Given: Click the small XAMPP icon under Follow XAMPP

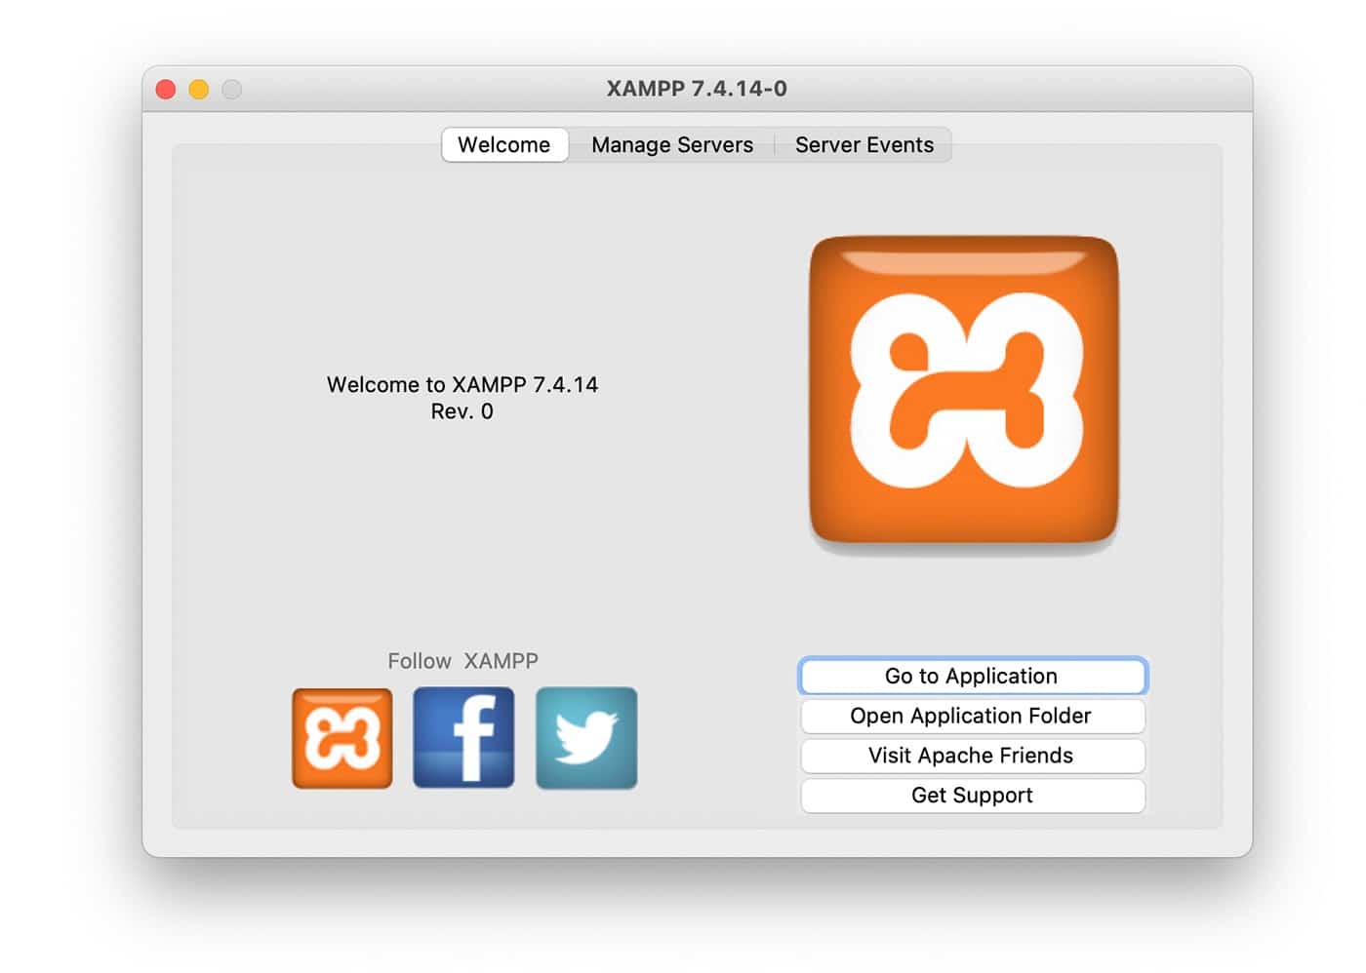Looking at the screenshot, I should 341,737.
